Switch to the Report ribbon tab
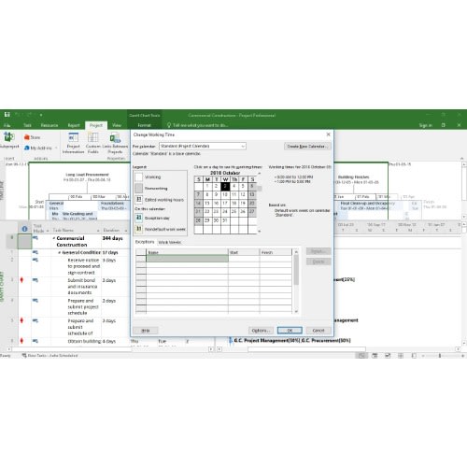This screenshot has height=467, width=467. [74, 125]
